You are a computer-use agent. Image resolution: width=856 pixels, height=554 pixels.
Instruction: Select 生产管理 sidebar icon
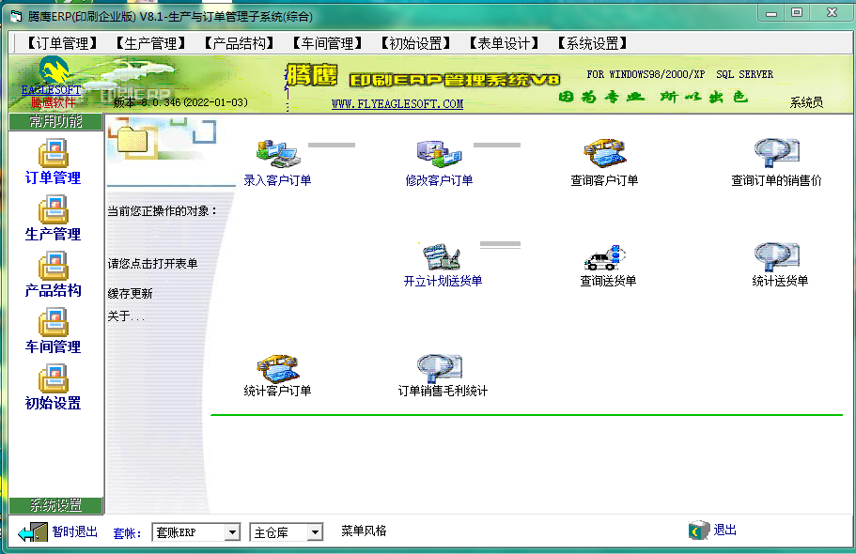53,209
